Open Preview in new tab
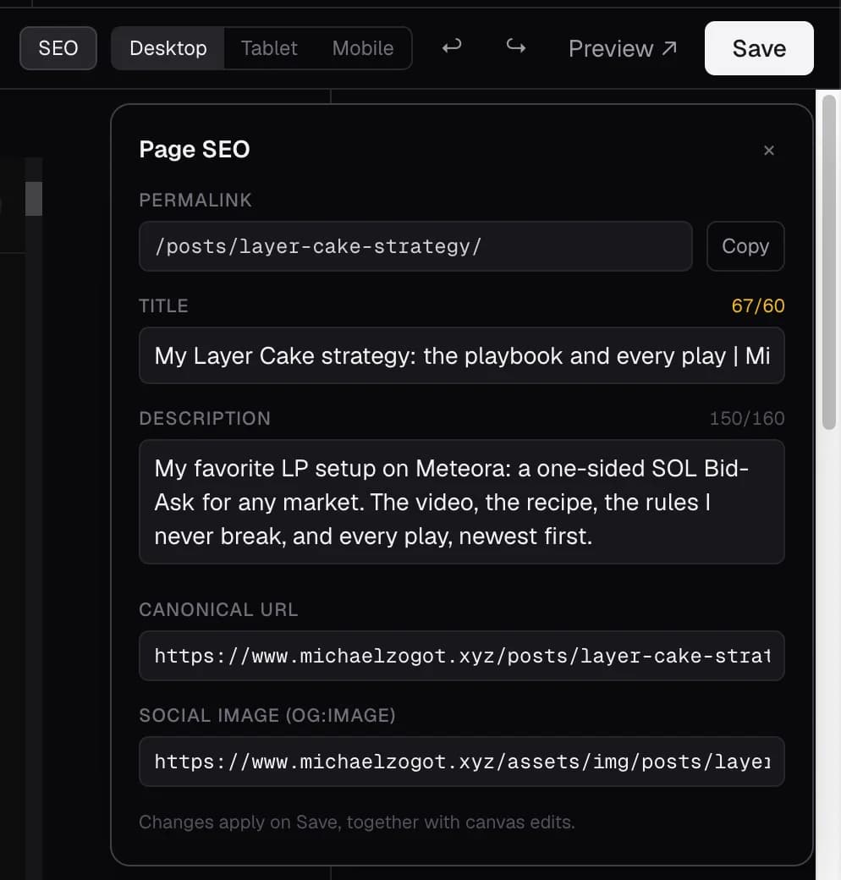Screen dimensions: 841x880 coord(622,49)
